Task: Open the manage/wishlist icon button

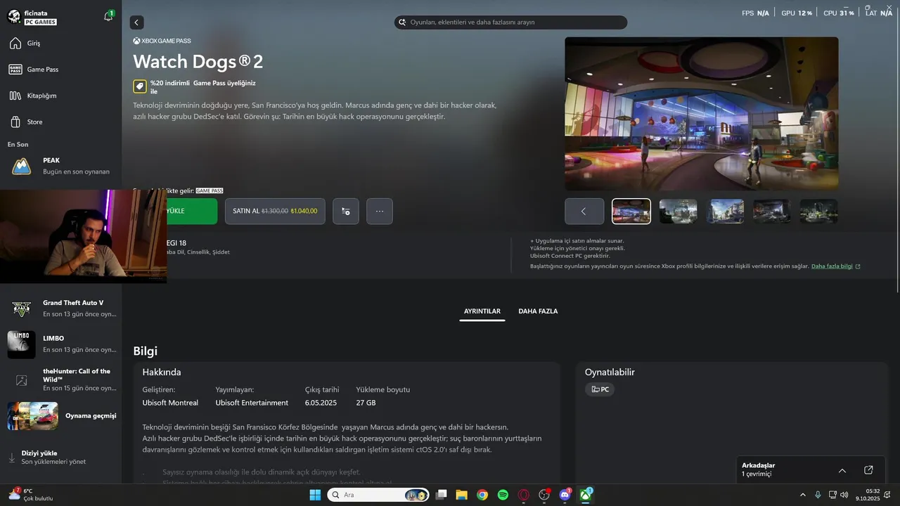Action: click(346, 211)
